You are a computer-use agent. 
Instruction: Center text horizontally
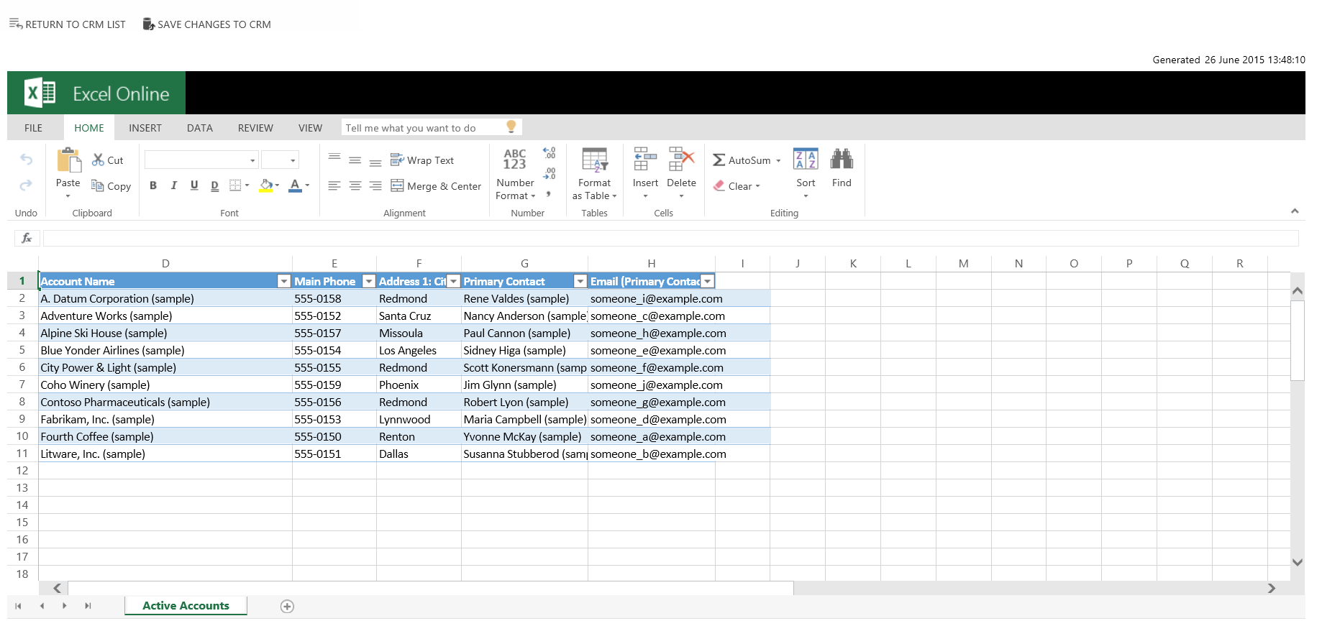(x=355, y=185)
